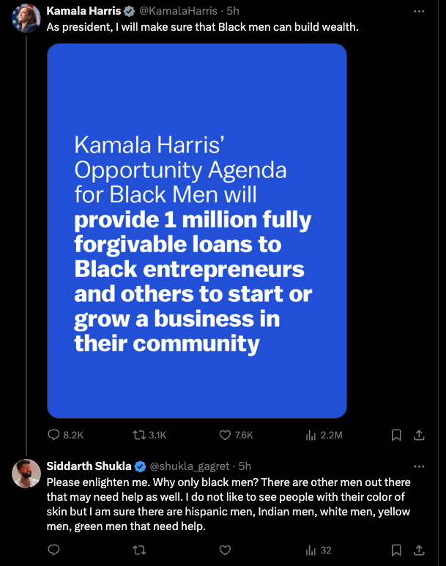Viewport: 446px width, 566px height.
Task: Open Kamala Harris profile picture
Action: tap(26, 18)
